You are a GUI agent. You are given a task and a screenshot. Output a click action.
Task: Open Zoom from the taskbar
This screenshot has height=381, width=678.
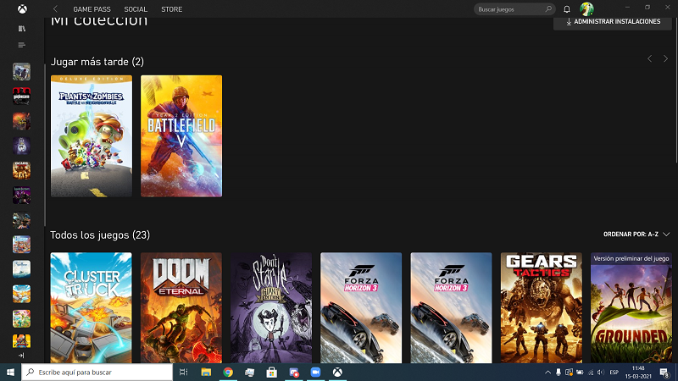(x=315, y=372)
